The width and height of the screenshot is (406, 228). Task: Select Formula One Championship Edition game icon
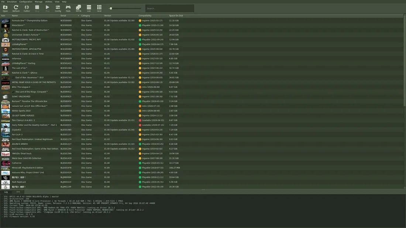(x=6, y=21)
